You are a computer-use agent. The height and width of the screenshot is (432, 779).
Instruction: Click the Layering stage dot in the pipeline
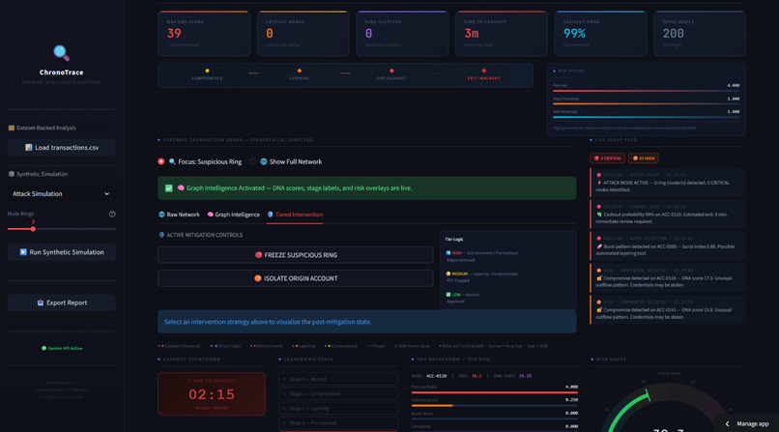pos(299,71)
